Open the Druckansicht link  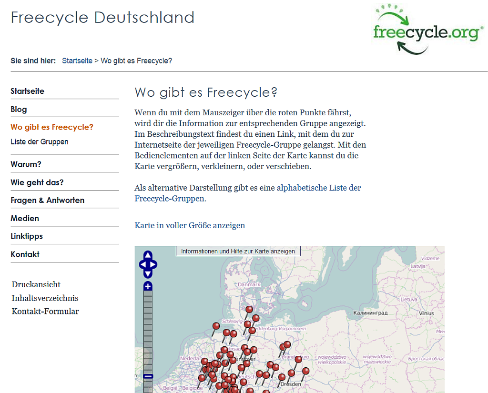[36, 284]
